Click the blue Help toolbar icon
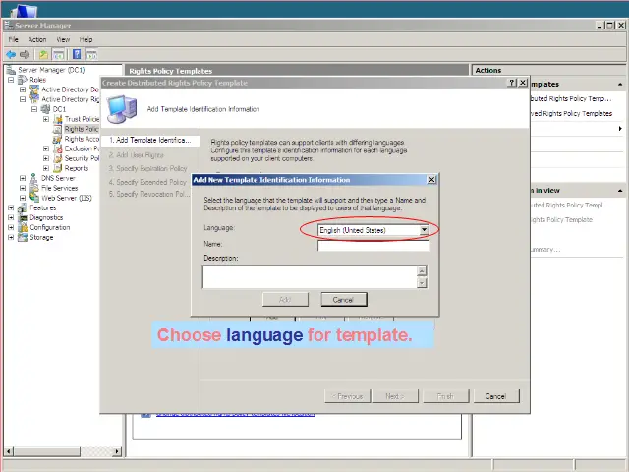This screenshot has height=472, width=629. [x=76, y=54]
